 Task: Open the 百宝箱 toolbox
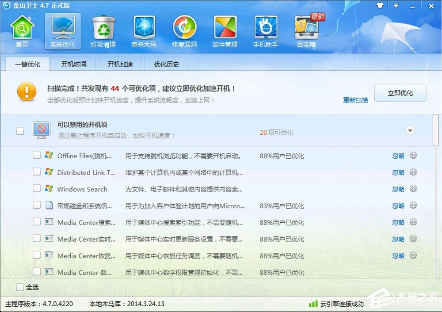point(305,31)
